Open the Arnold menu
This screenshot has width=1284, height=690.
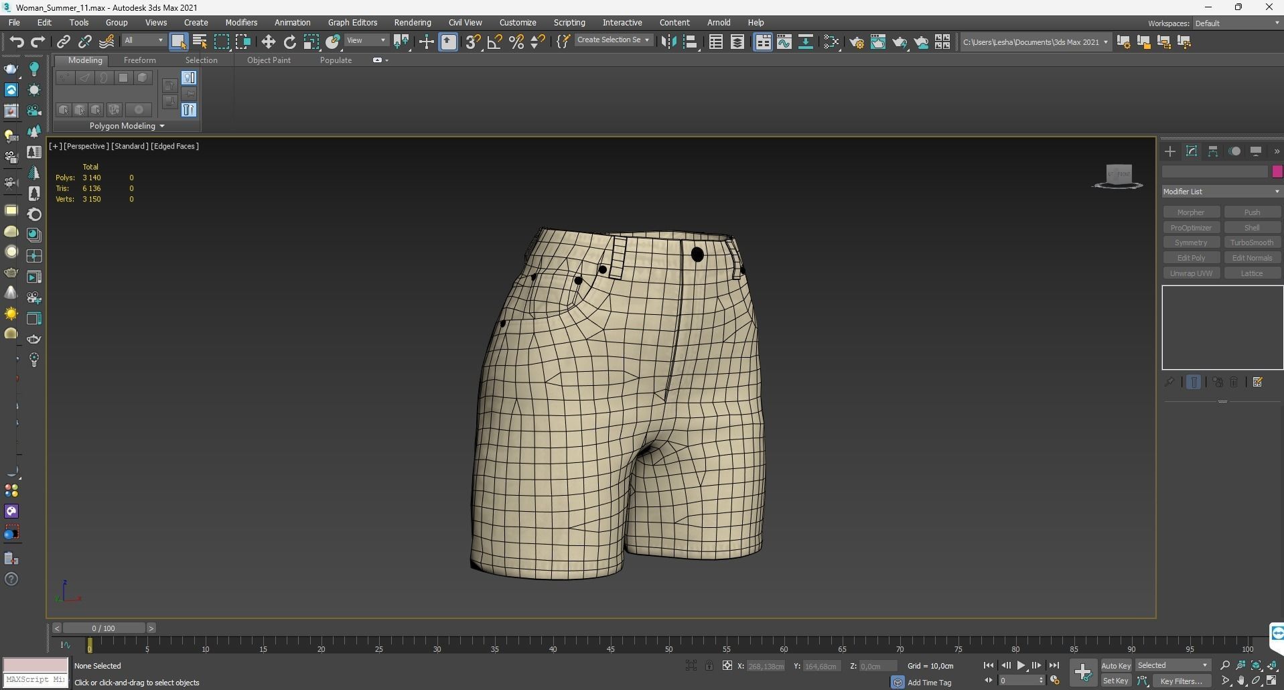click(719, 23)
